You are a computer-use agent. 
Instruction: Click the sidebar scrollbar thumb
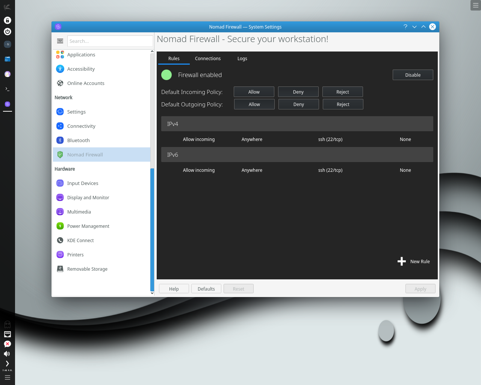tap(152, 229)
